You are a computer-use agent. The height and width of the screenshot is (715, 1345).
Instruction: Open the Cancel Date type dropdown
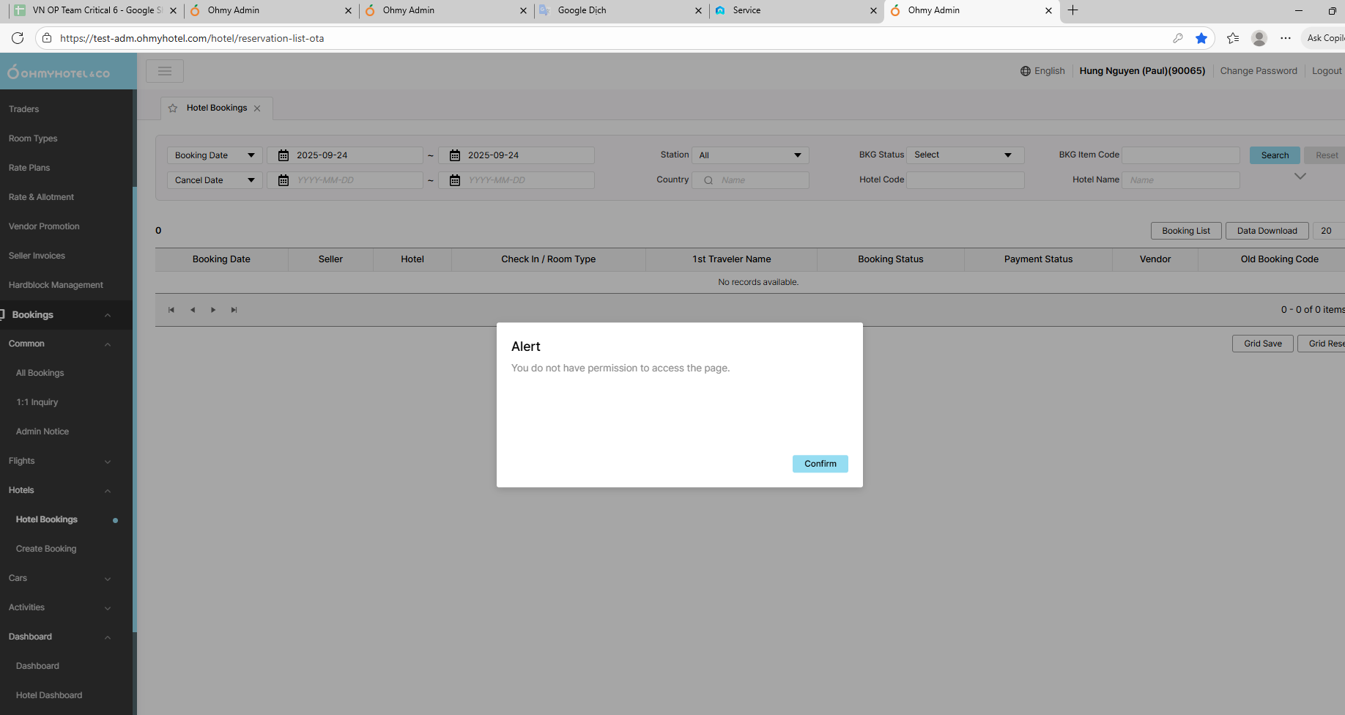pos(215,180)
